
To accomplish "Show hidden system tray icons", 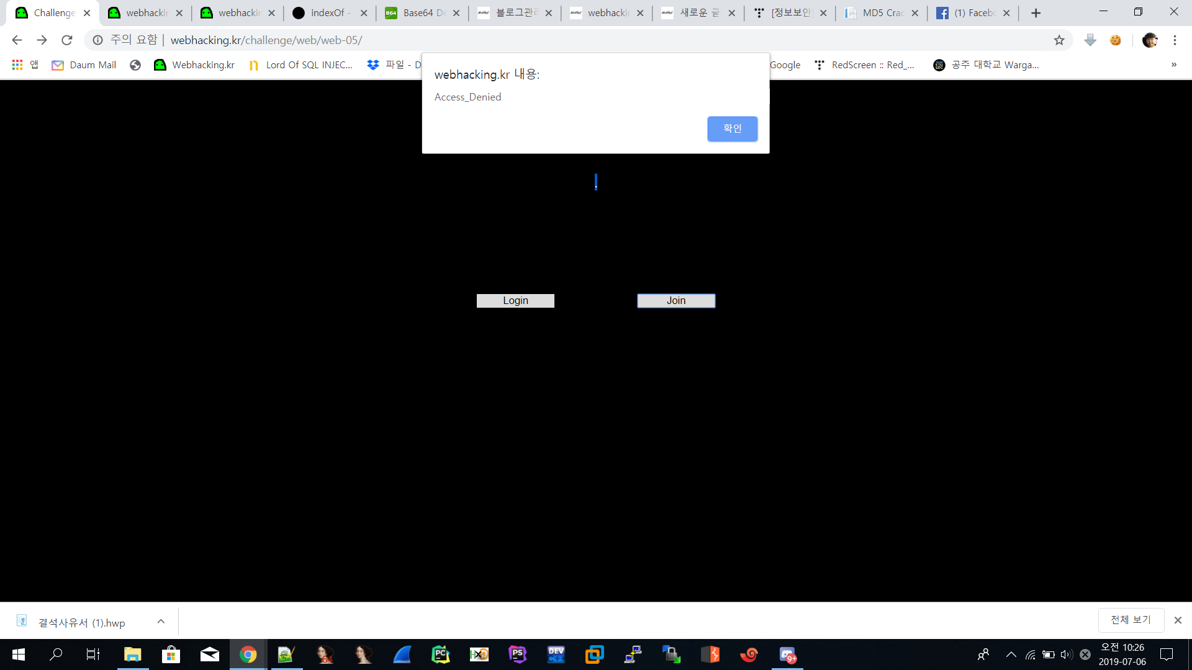I will (1011, 654).
